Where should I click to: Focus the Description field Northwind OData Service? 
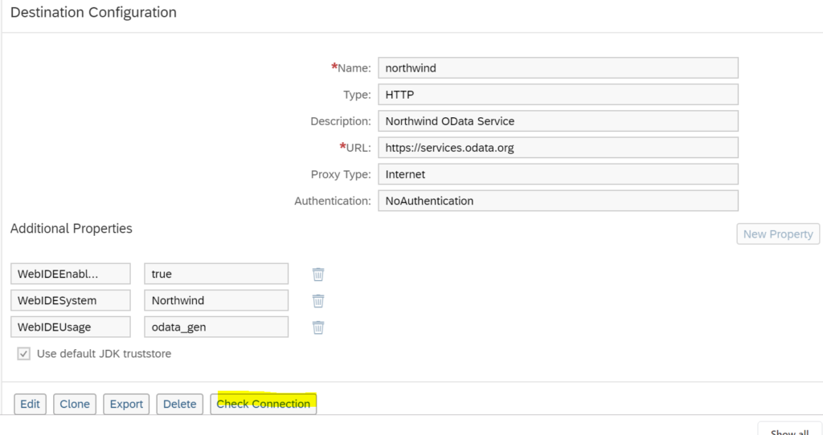[558, 121]
